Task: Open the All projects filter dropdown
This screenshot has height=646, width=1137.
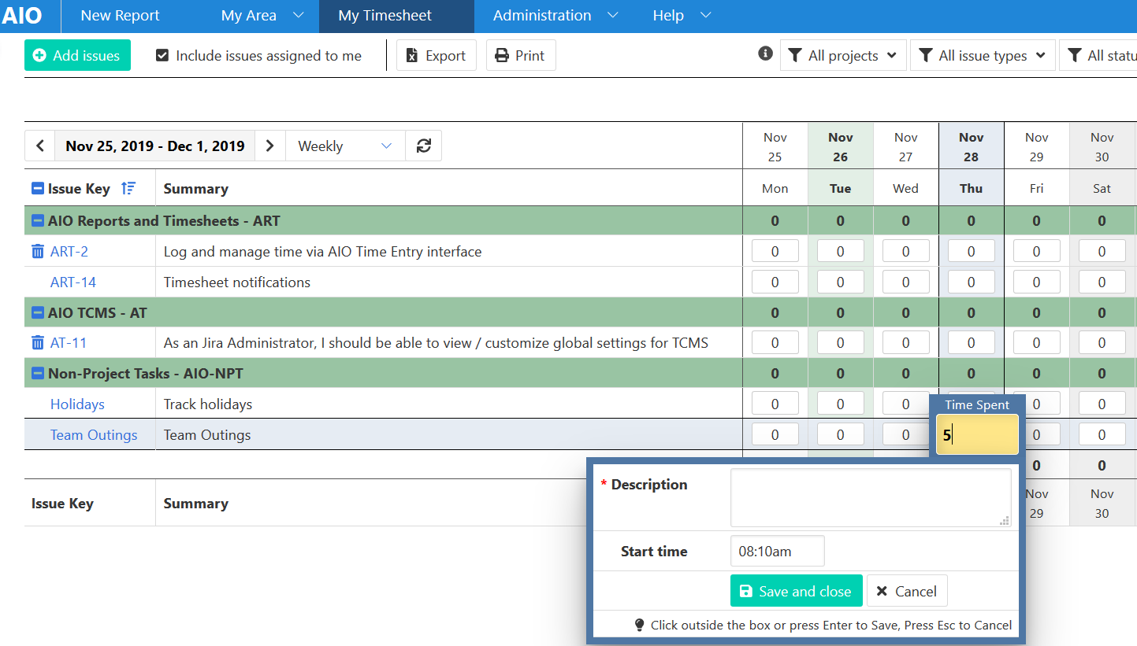Action: click(x=843, y=56)
